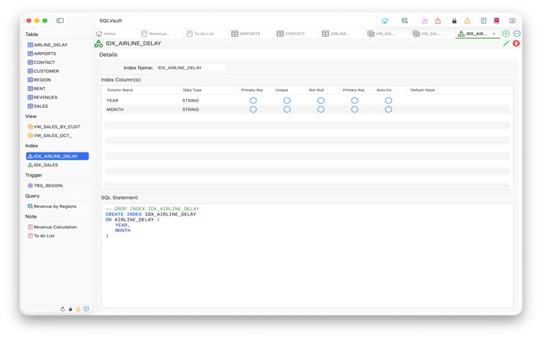Click the ON AIRLINE_DELAY line in SQL
The image size is (542, 339).
point(133,220)
